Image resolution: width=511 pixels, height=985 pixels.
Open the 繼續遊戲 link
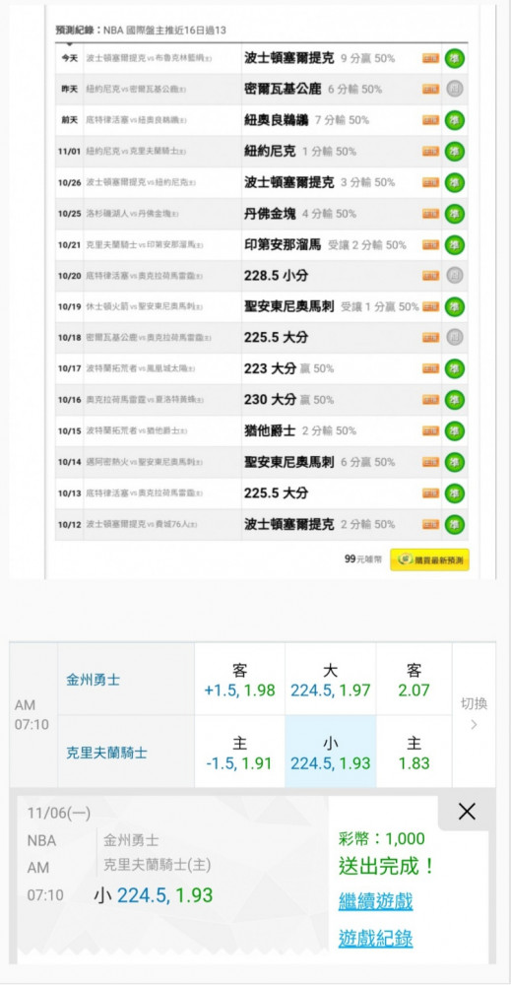tap(375, 901)
